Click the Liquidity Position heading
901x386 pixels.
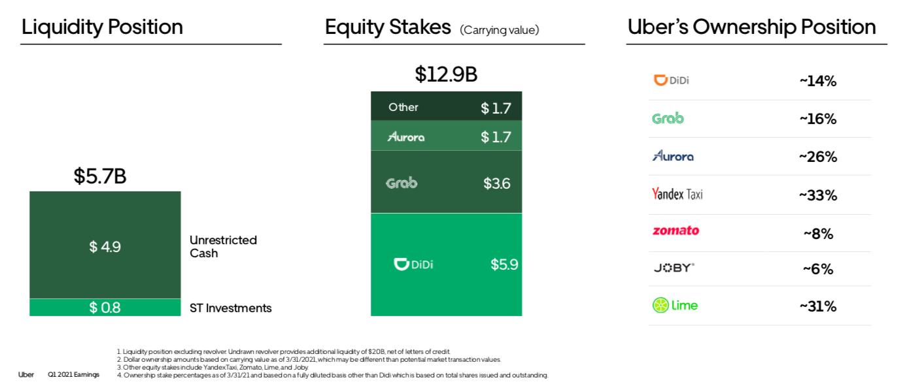coord(102,27)
